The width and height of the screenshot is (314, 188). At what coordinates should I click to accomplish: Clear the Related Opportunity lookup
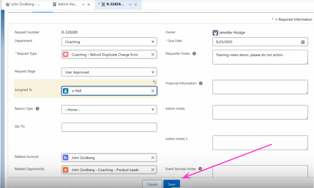[153, 170]
